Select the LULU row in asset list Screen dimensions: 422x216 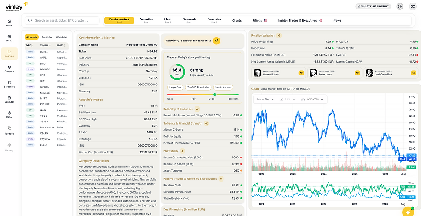[x=47, y=145]
